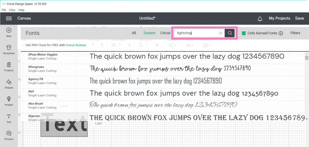Uncheck Only Kerned Fonts checkbox
The width and height of the screenshot is (309, 147).
pos(244,33)
